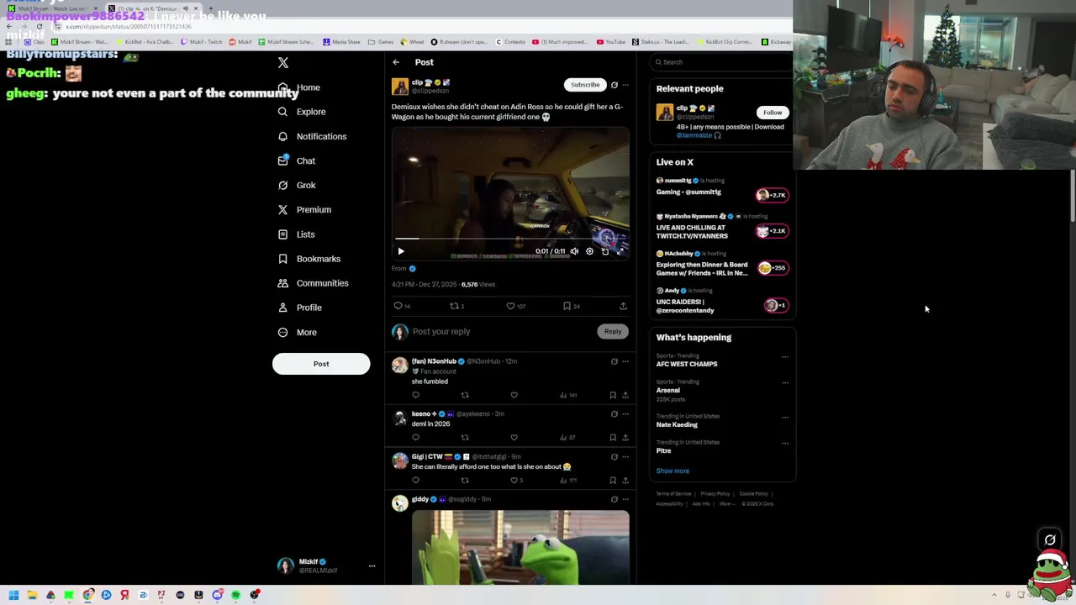Open the Premium page
The image size is (1076, 605).
[304, 209]
